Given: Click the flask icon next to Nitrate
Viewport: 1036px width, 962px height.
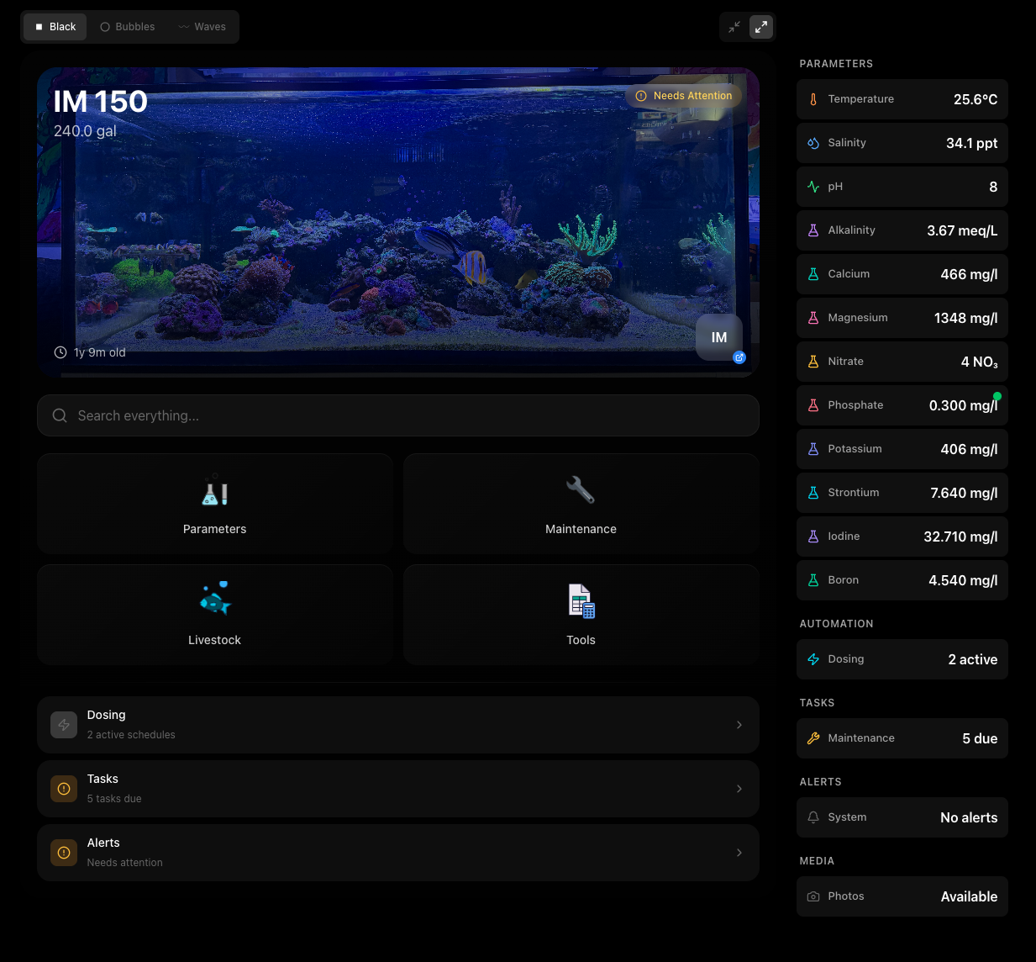Looking at the screenshot, I should tap(813, 362).
